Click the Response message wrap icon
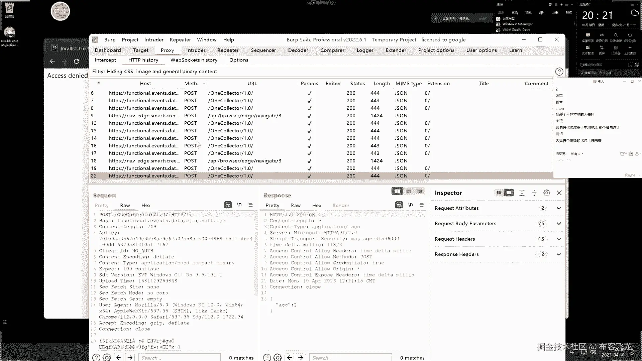This screenshot has height=361, width=642. [399, 205]
